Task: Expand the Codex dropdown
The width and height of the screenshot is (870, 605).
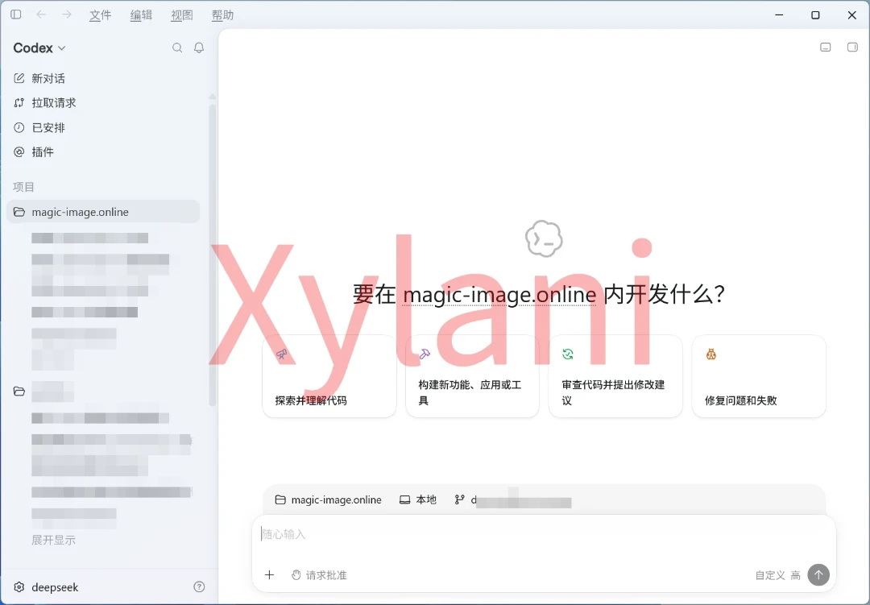Action: coord(39,48)
